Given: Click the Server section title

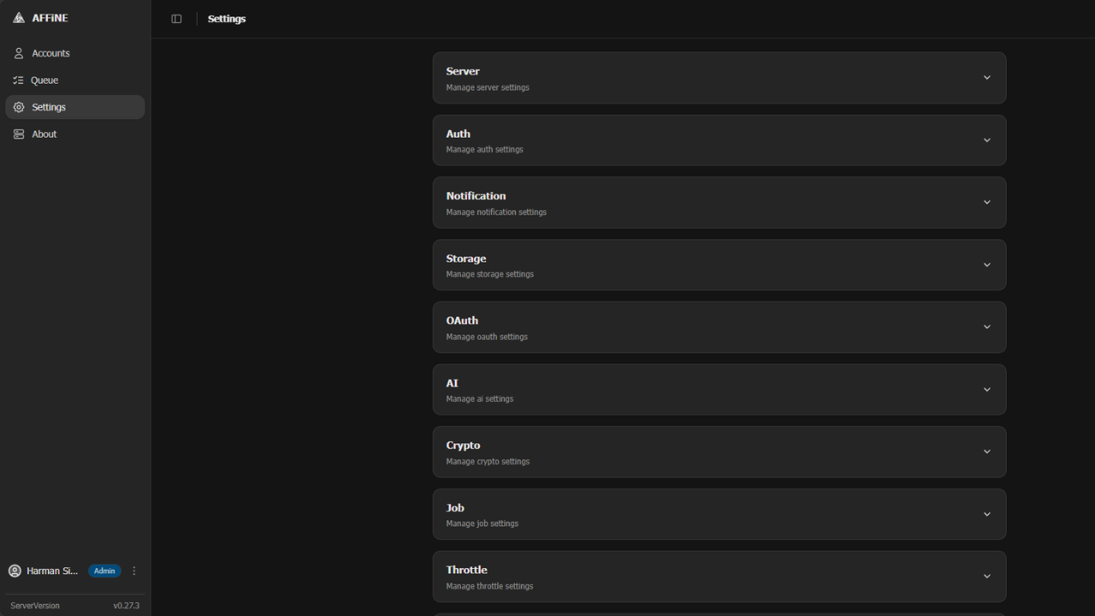Looking at the screenshot, I should pos(463,71).
